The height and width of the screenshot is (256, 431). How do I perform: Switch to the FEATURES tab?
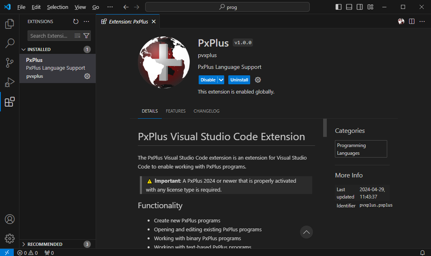[x=176, y=111]
